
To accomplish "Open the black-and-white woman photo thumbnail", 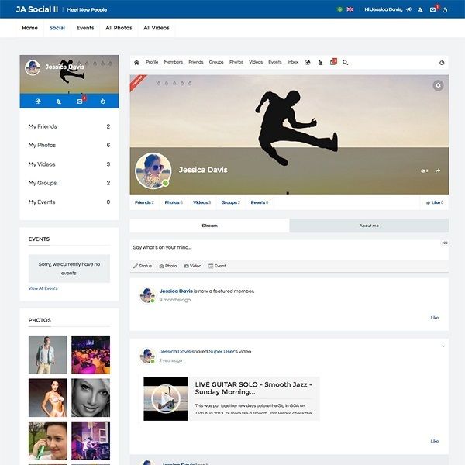I will coord(91,398).
